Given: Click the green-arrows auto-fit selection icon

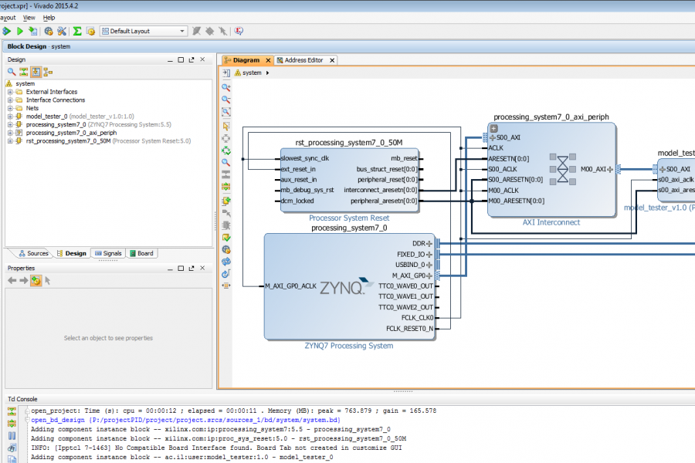Looking at the screenshot, I should [x=226, y=150].
